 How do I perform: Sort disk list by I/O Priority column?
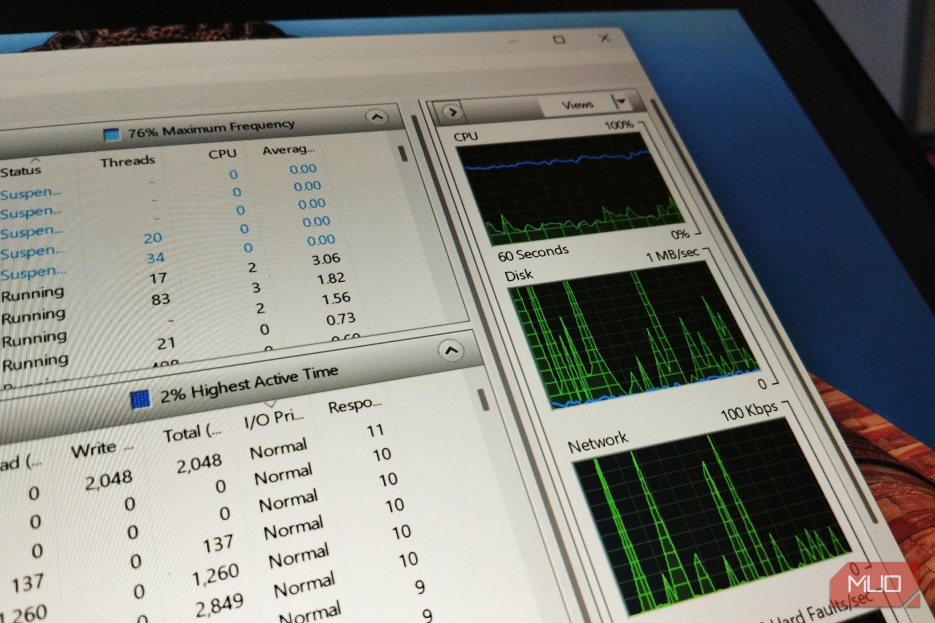(x=274, y=419)
